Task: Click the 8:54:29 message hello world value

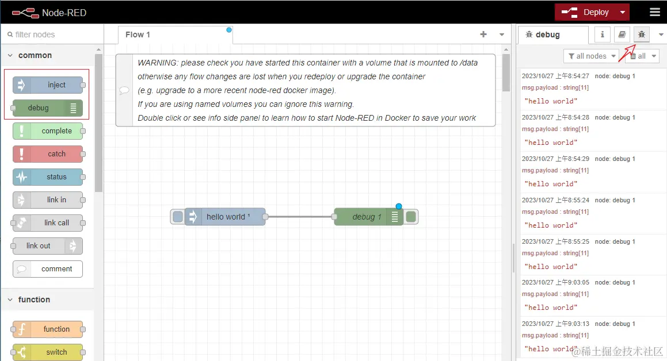Action: point(551,184)
